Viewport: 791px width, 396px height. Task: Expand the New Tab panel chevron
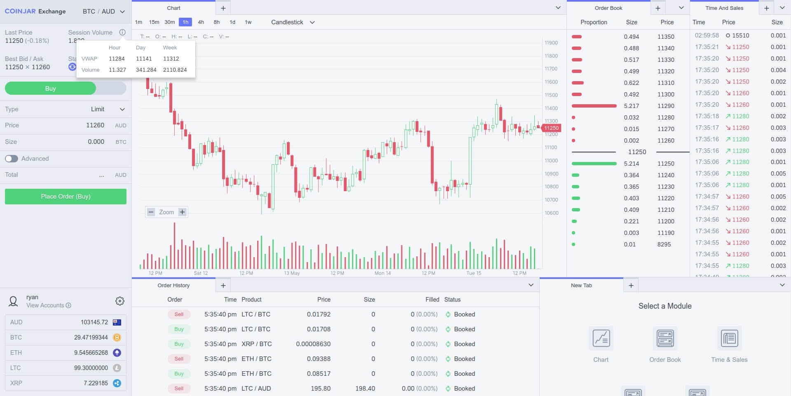(782, 285)
